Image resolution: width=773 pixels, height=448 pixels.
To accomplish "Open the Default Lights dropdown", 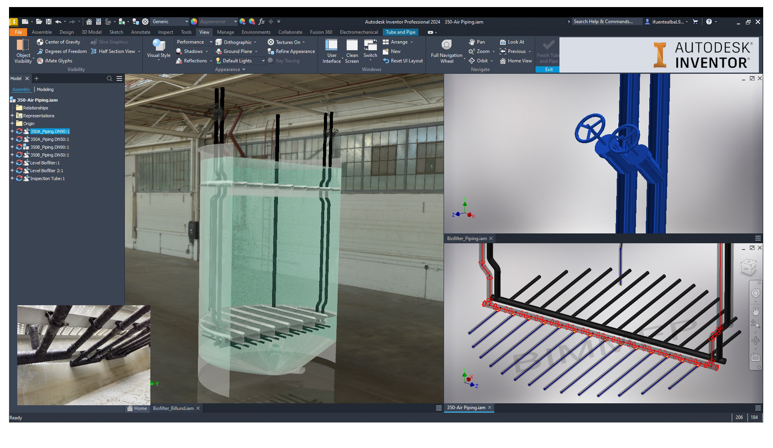I will pyautogui.click(x=263, y=61).
